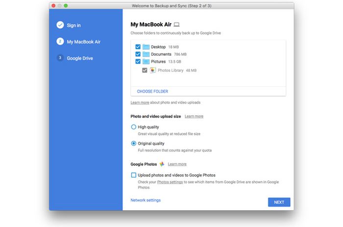The width and height of the screenshot is (343, 227).
Task: Select the High quality upload option
Action: coord(134,127)
